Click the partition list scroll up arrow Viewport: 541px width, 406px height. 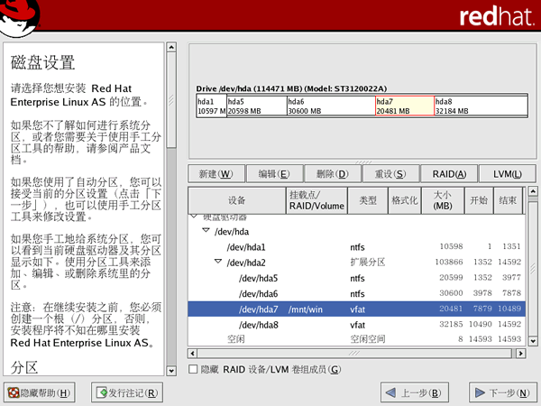pos(533,191)
